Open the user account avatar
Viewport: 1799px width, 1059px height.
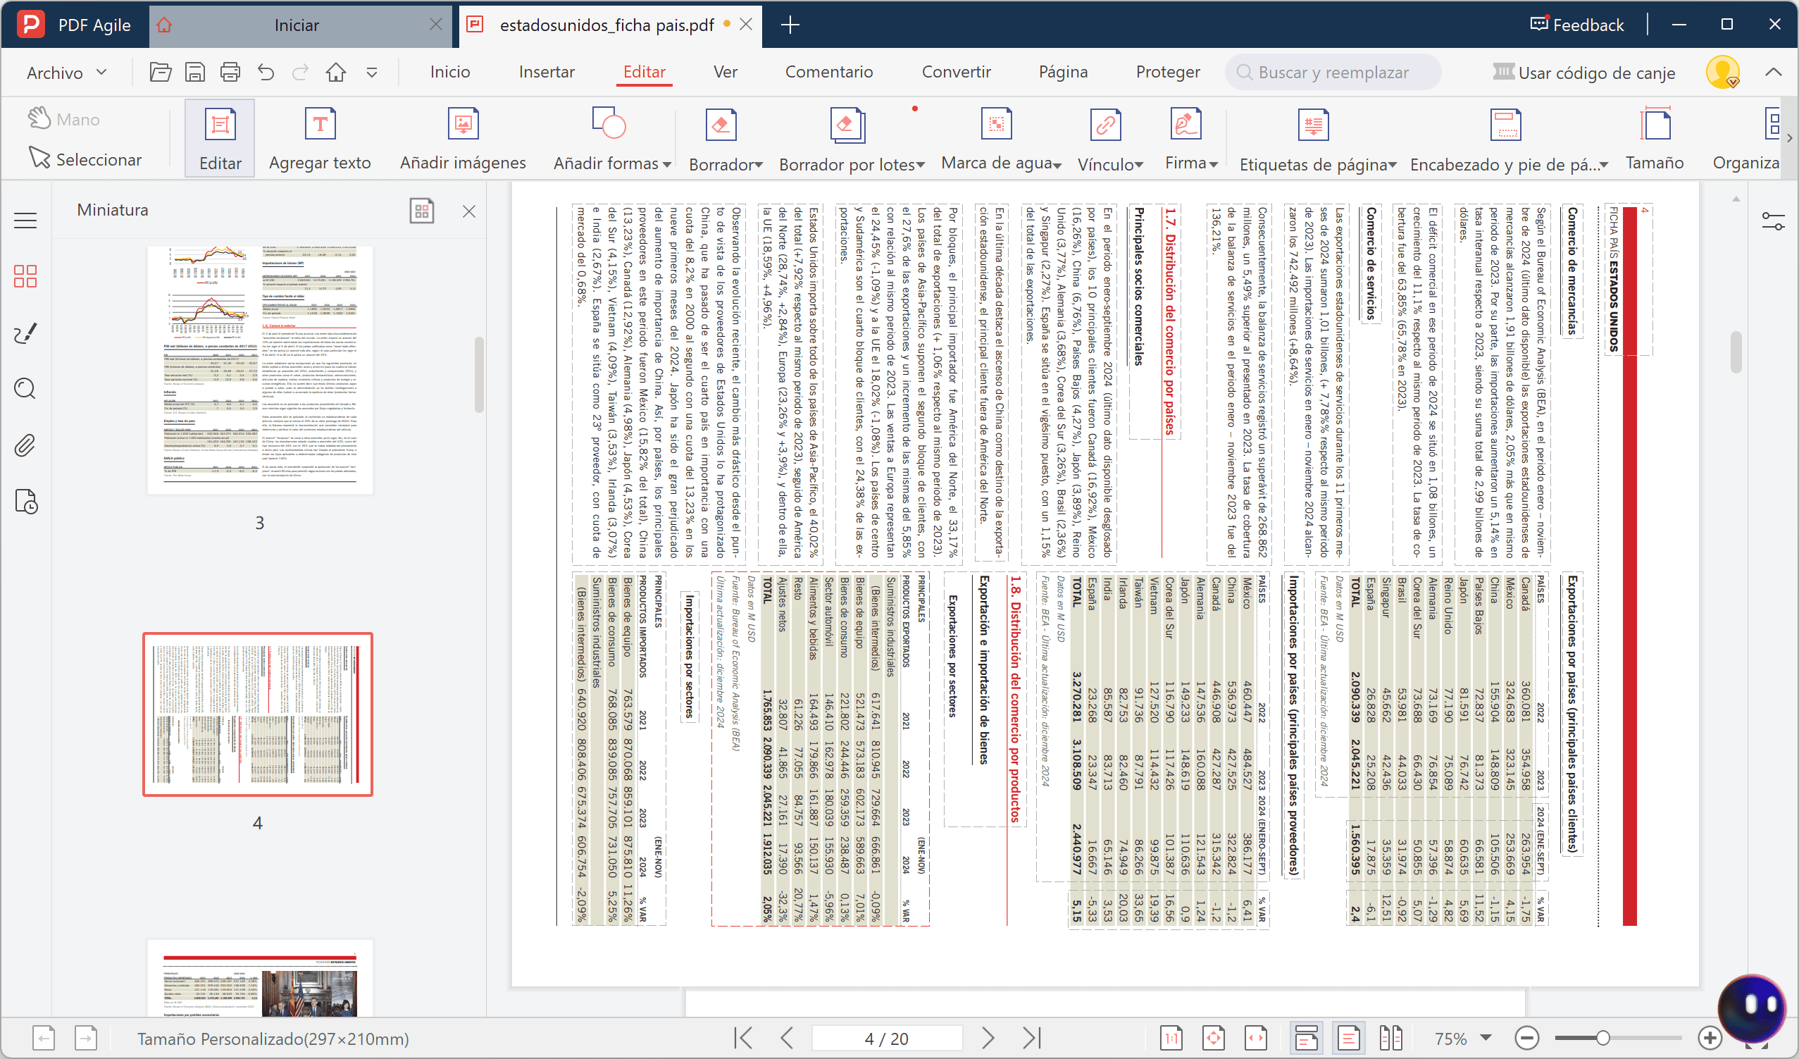point(1723,72)
